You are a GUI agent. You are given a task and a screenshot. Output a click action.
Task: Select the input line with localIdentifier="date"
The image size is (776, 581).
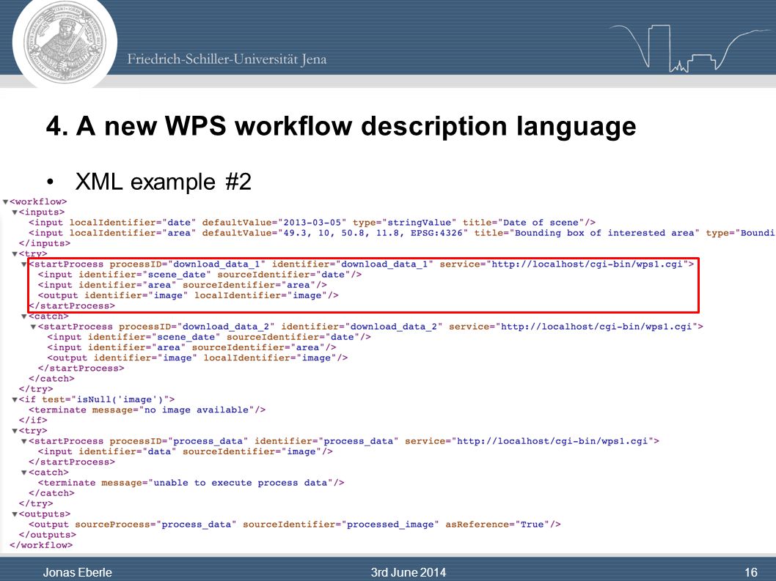[x=312, y=223]
